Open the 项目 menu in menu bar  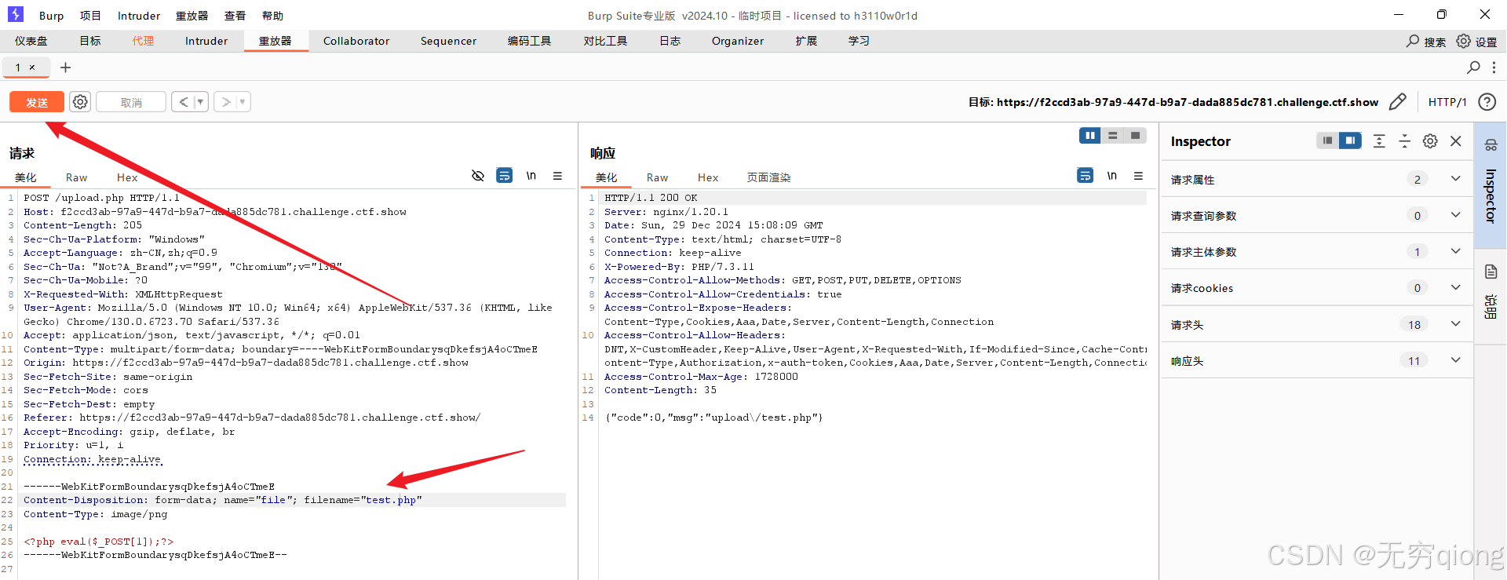click(90, 16)
